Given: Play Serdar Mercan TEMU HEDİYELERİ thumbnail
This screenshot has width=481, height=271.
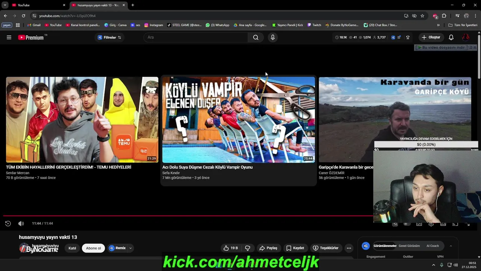Looking at the screenshot, I should tap(82, 120).
